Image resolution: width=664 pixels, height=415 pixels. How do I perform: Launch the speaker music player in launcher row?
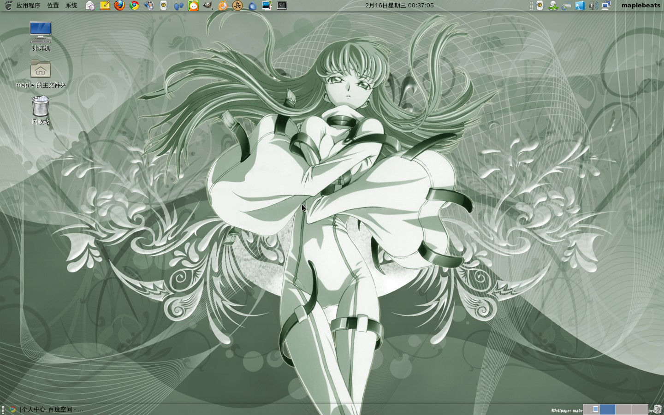[x=164, y=6]
